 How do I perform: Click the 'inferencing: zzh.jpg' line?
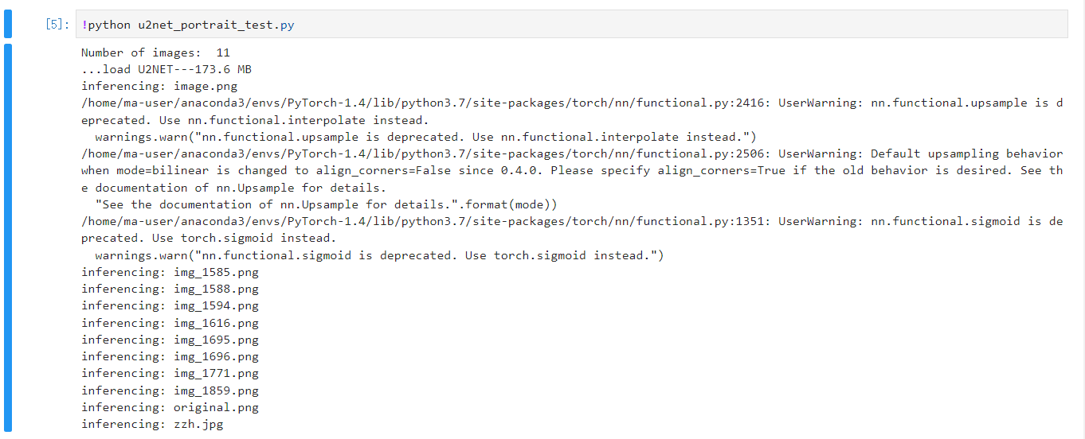152,424
